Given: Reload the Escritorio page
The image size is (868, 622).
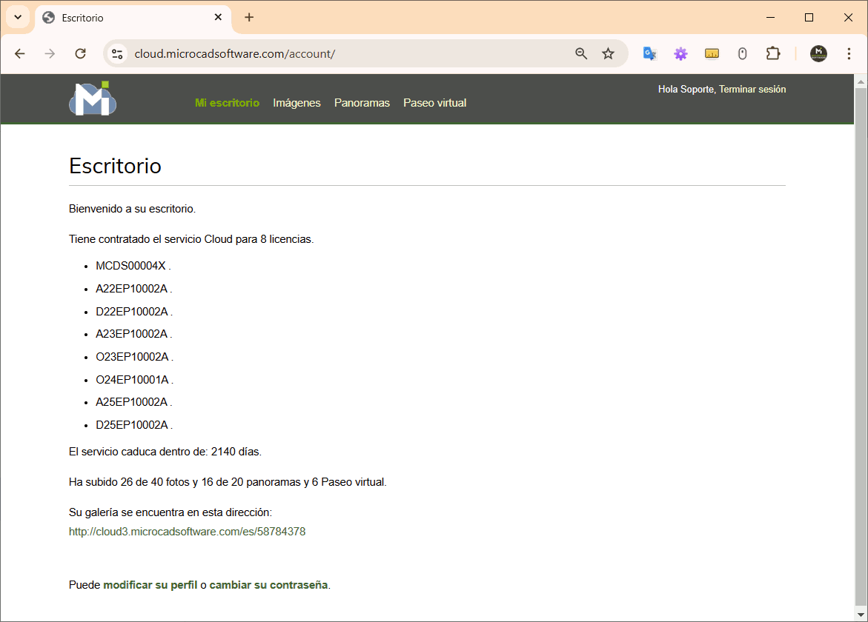Looking at the screenshot, I should click(81, 53).
